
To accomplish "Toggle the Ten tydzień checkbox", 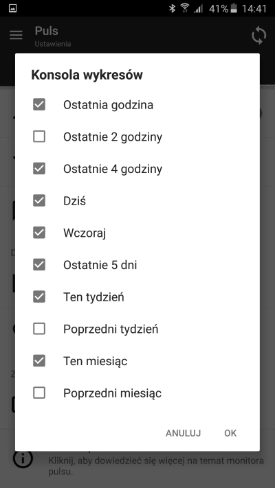I will click(x=39, y=297).
